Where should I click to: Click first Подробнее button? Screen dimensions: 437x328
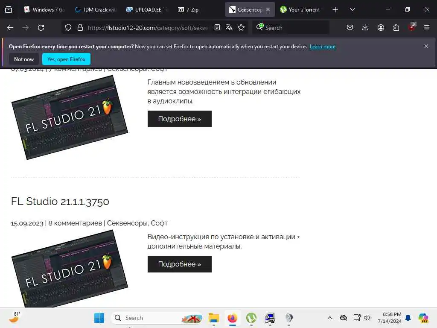click(x=180, y=119)
